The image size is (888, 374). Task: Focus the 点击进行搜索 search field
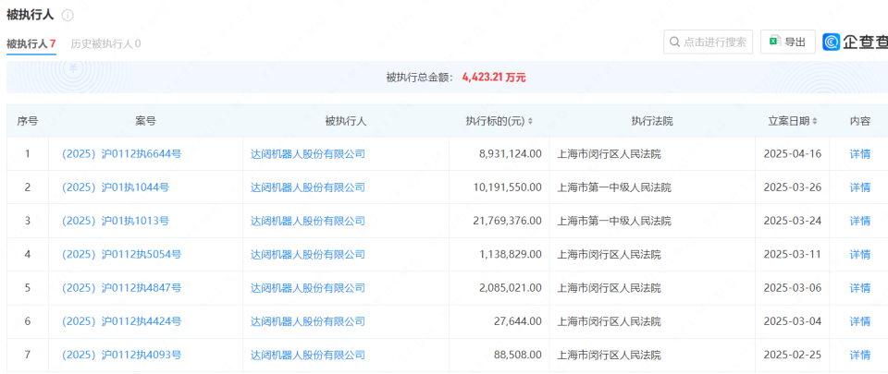[708, 42]
